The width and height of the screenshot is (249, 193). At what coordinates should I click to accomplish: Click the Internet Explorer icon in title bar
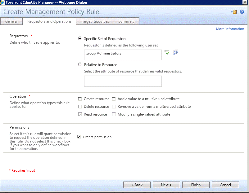click(x=2, y=2)
